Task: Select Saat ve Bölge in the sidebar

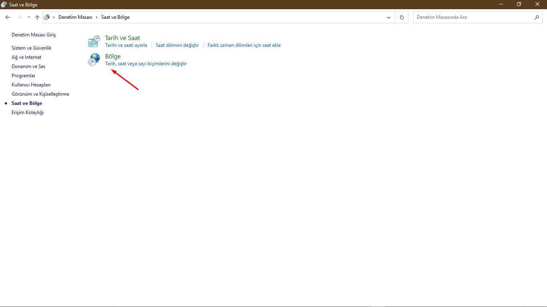Action: coord(27,103)
